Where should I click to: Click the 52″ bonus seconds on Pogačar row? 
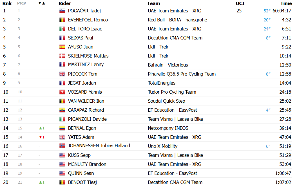[x=267, y=11]
